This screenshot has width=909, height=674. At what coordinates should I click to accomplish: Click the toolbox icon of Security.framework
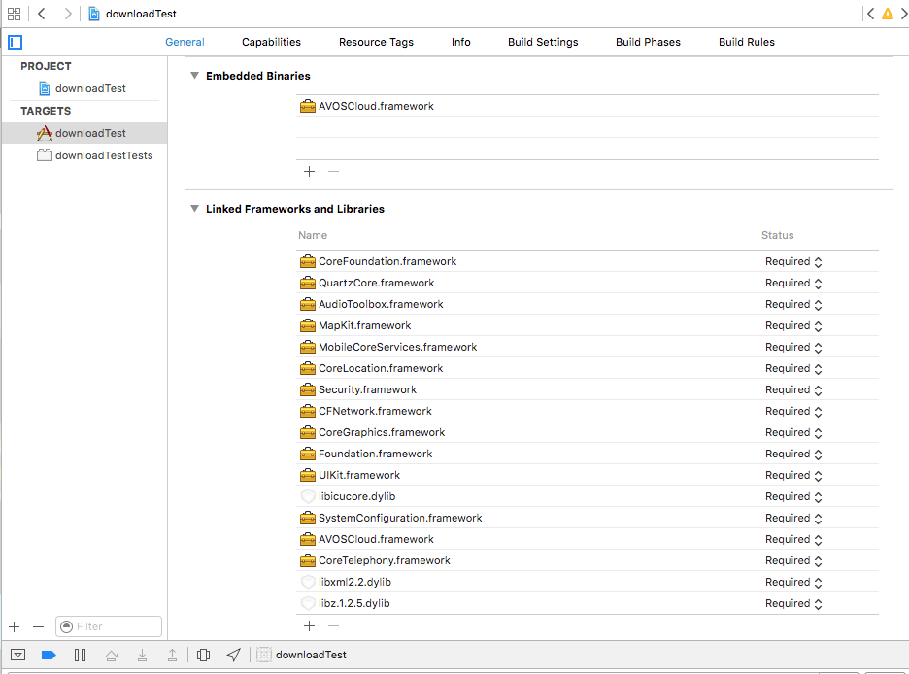pyautogui.click(x=308, y=390)
